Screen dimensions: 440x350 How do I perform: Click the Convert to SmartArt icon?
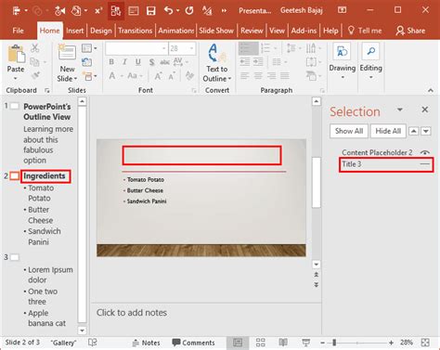[311, 75]
